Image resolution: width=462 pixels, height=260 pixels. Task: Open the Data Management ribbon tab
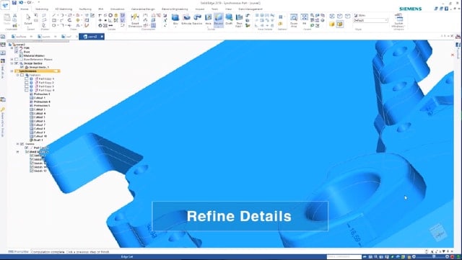point(250,9)
